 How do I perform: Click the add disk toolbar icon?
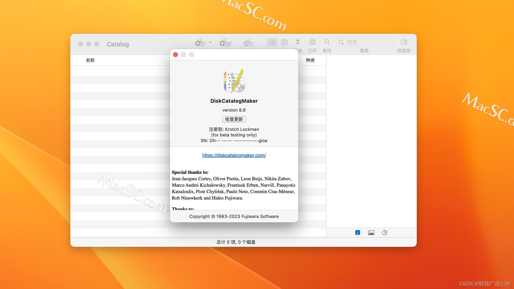[x=200, y=42]
